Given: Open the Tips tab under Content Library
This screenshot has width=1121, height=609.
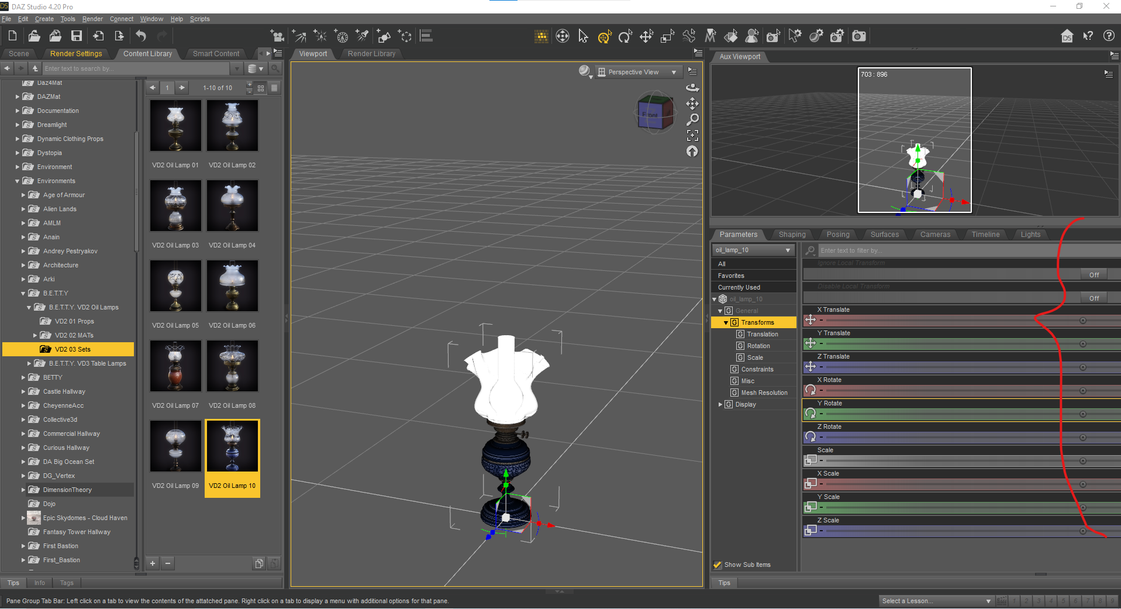Looking at the screenshot, I should pos(13,583).
